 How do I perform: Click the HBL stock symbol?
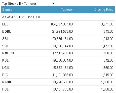click(x=5, y=89)
